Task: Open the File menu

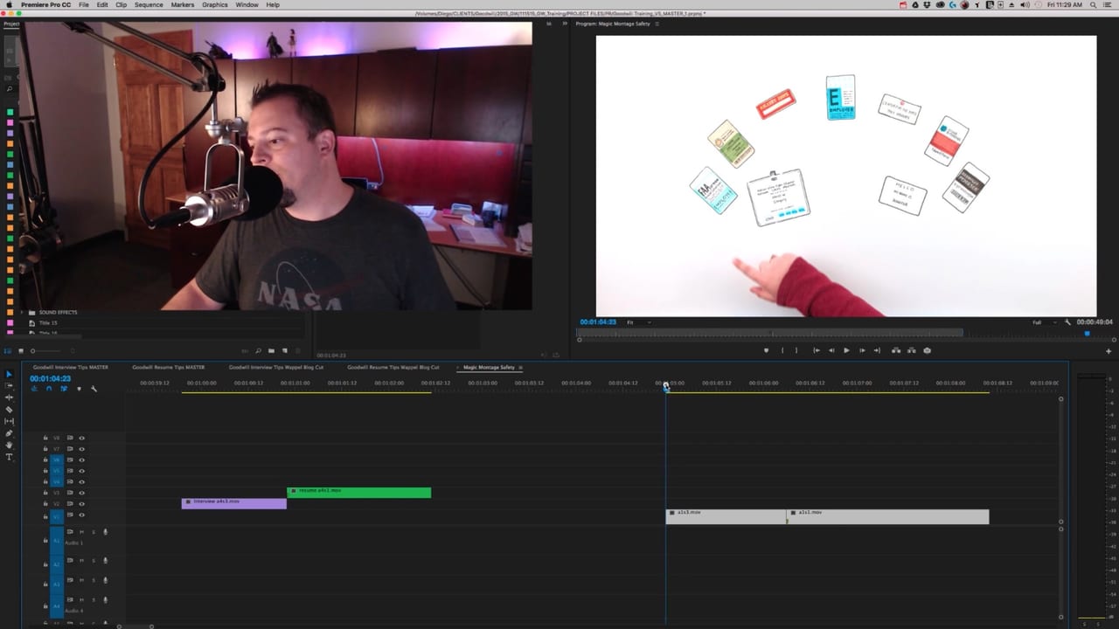Action: (x=83, y=5)
